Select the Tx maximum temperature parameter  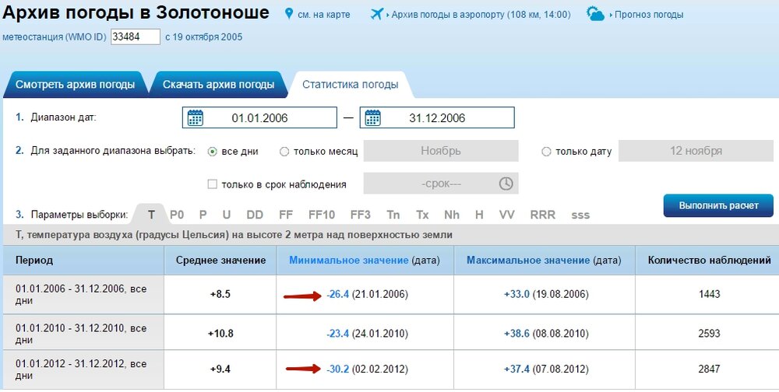[422, 215]
